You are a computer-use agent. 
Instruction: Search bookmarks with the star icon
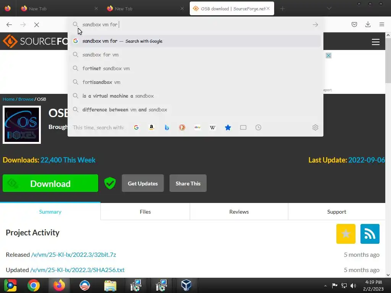pyautogui.click(x=228, y=127)
